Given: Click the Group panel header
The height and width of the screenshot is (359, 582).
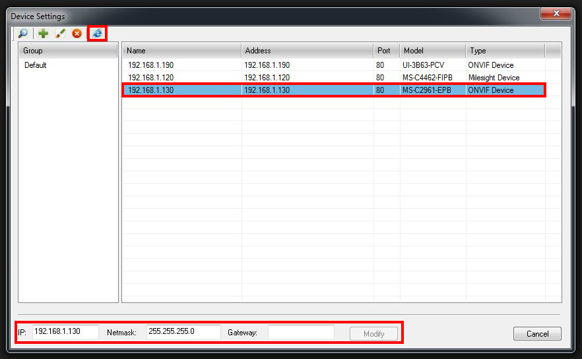Looking at the screenshot, I should [68, 51].
